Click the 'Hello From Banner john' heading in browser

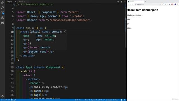tap(142, 10)
